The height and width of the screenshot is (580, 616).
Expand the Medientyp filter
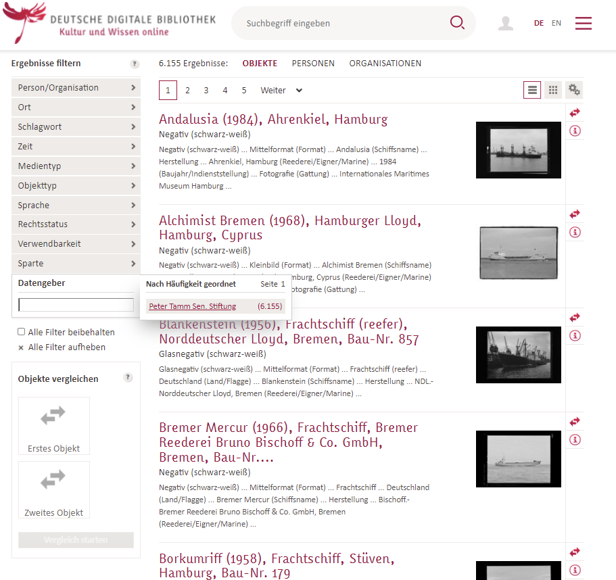click(x=76, y=166)
